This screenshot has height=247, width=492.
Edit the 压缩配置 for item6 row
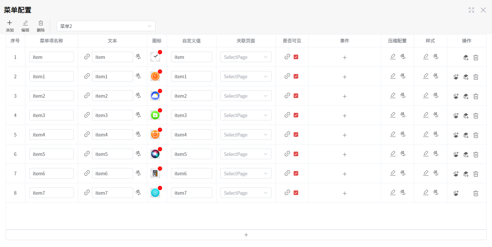392,173
